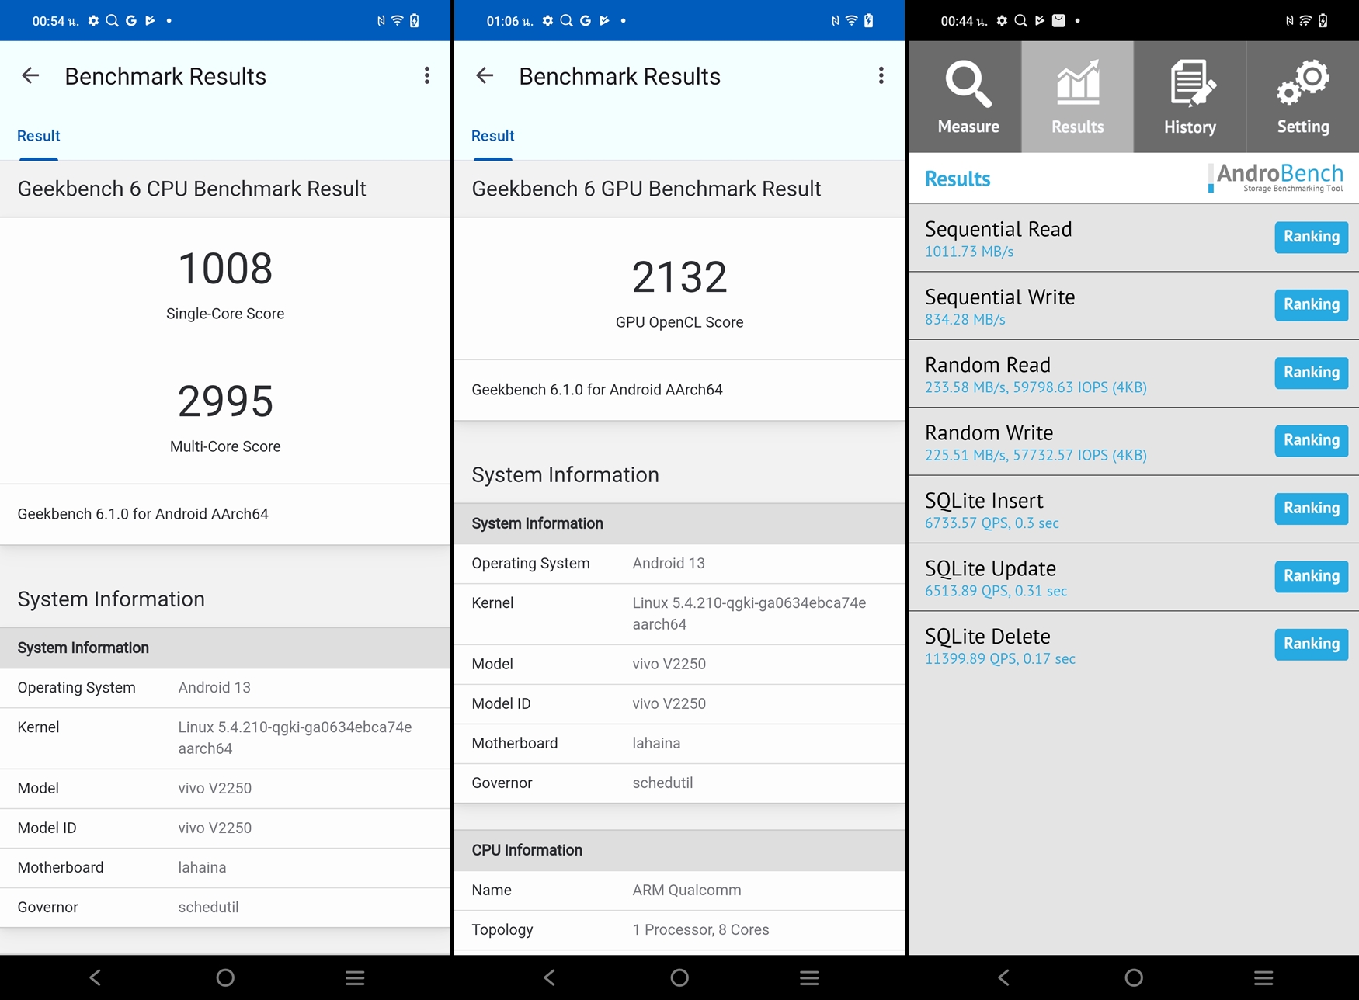Tap Android home button in CPU screen
The height and width of the screenshot is (1000, 1359).
point(225,977)
